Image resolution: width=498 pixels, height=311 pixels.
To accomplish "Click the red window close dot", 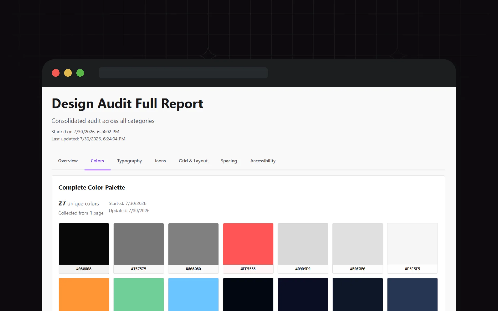I will [x=56, y=73].
